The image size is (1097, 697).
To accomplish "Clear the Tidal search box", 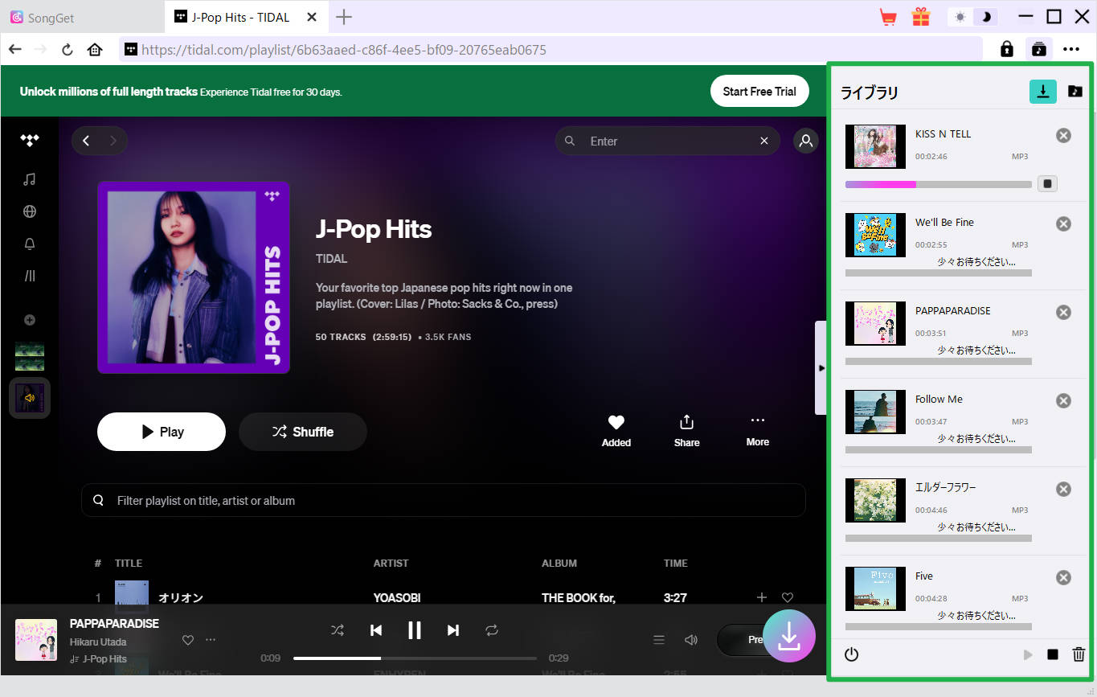I will click(764, 141).
